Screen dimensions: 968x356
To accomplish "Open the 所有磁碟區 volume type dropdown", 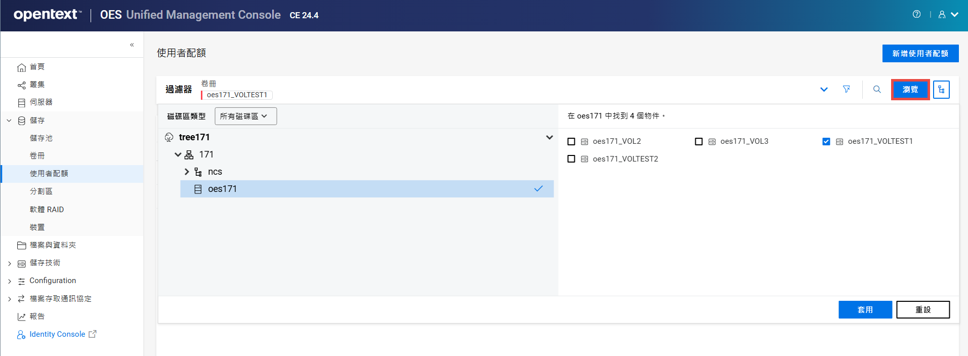I will click(x=245, y=116).
